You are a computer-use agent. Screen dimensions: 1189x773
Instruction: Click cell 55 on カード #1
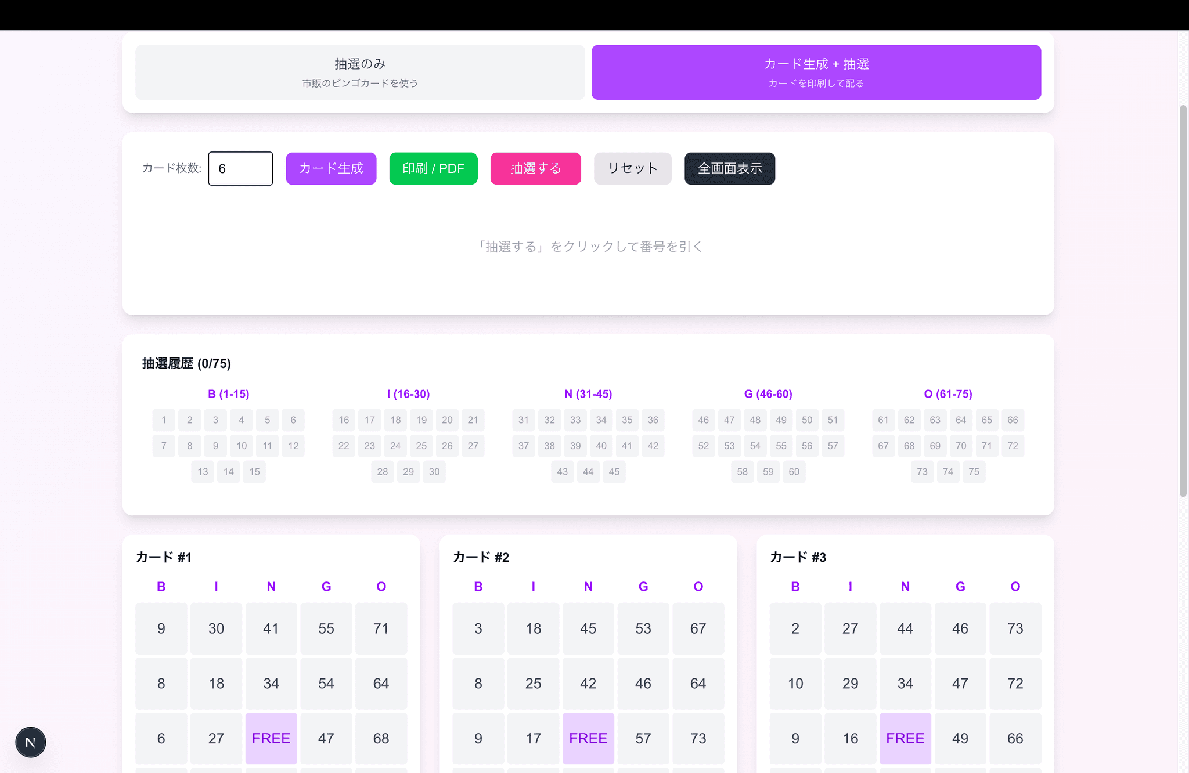coord(326,628)
